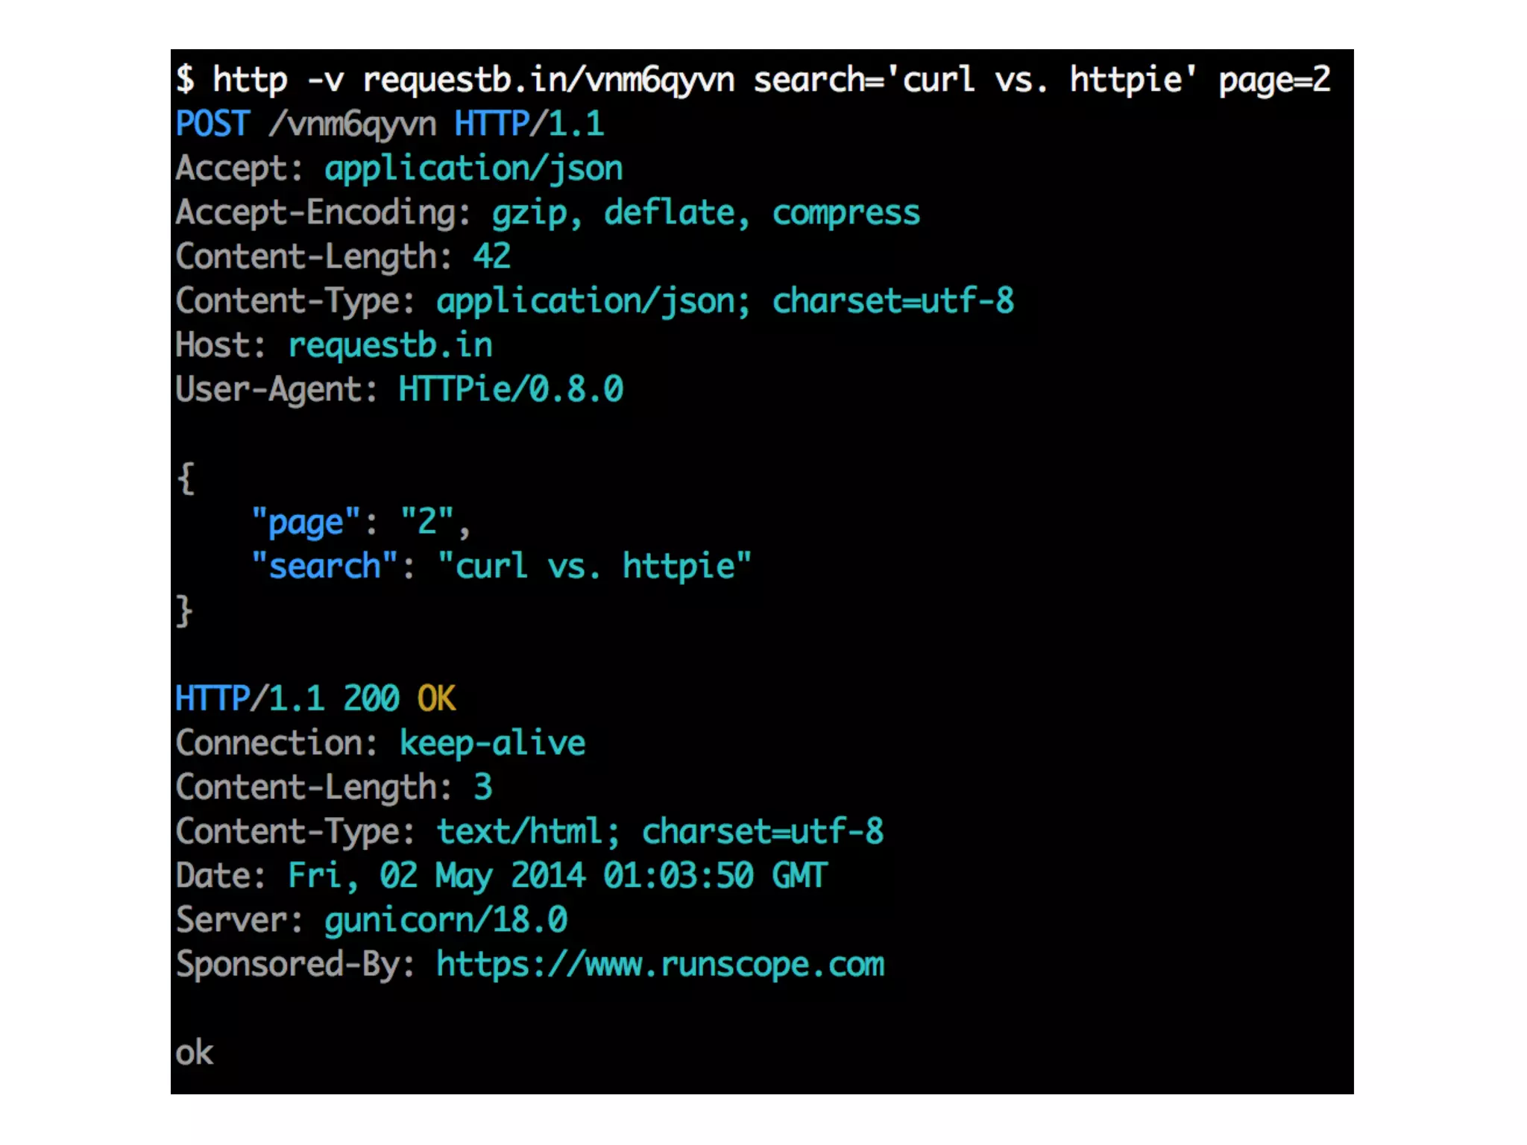
Task: Click the opening curly brace of JSON
Action: 186,478
